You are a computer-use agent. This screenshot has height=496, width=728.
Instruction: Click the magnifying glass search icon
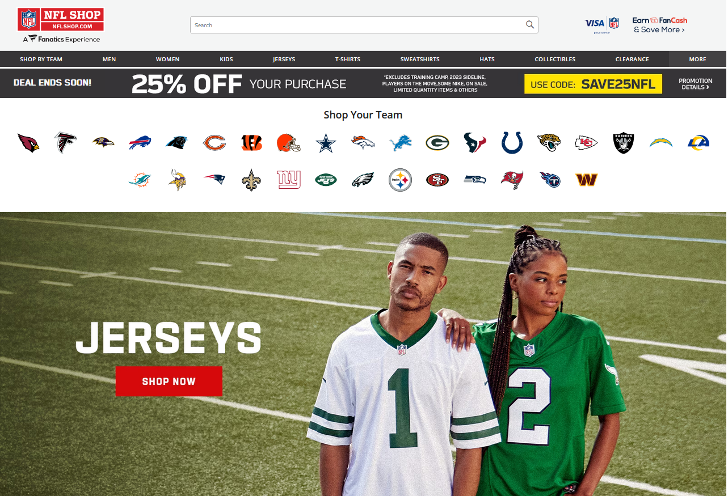click(x=530, y=24)
